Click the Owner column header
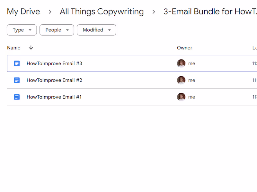 184,48
